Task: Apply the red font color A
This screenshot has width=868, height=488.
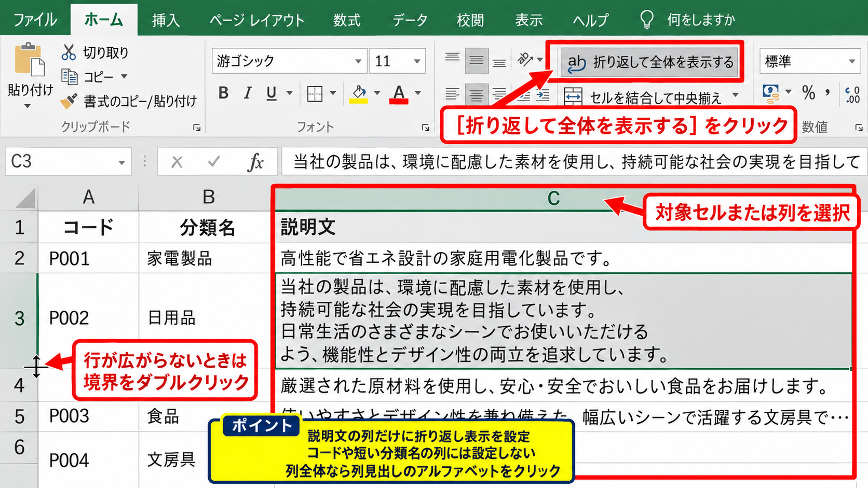Action: [399, 94]
